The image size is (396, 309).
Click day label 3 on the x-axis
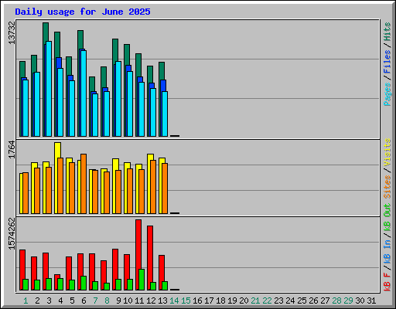click(49, 301)
